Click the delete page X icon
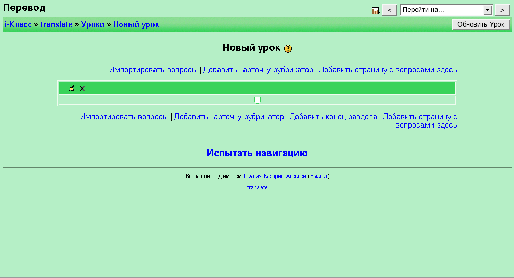Screen dimensions: 514x278 [x=82, y=89]
